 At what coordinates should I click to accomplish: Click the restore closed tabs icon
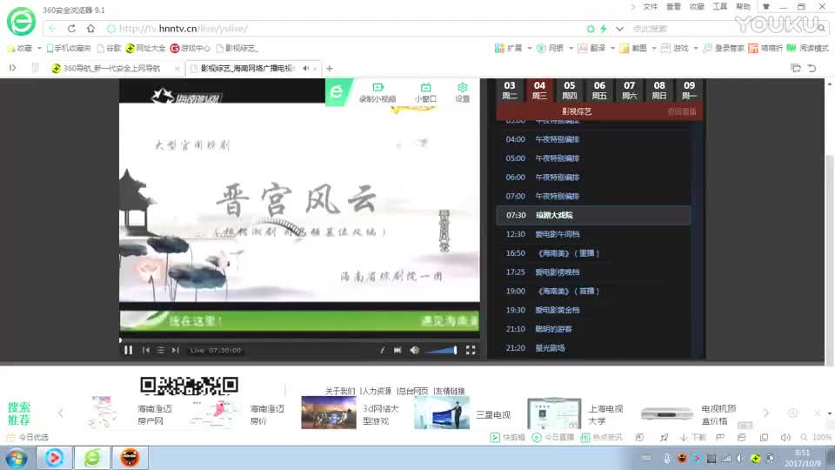pos(812,68)
